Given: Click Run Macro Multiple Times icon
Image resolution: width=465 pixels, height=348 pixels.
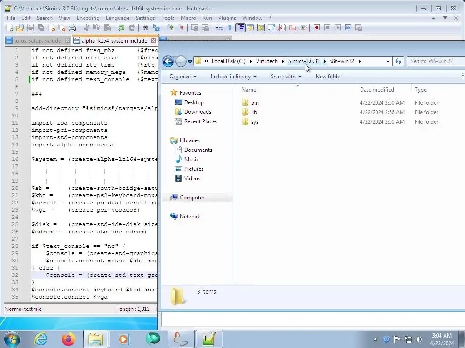Looking at the screenshot, I should pos(348,28).
